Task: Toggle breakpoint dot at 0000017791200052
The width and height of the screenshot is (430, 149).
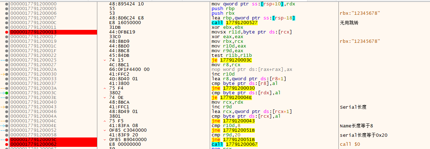Action: tap(7, 130)
